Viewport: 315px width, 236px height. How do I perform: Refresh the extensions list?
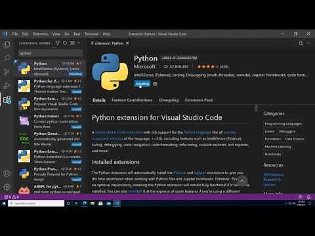pyautogui.click(x=65, y=43)
